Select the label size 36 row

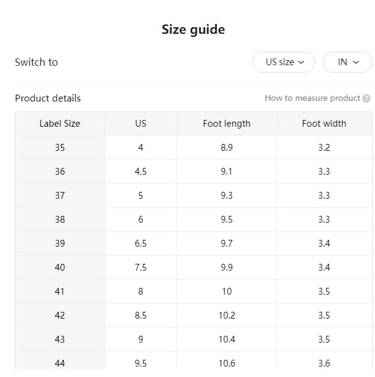point(60,172)
